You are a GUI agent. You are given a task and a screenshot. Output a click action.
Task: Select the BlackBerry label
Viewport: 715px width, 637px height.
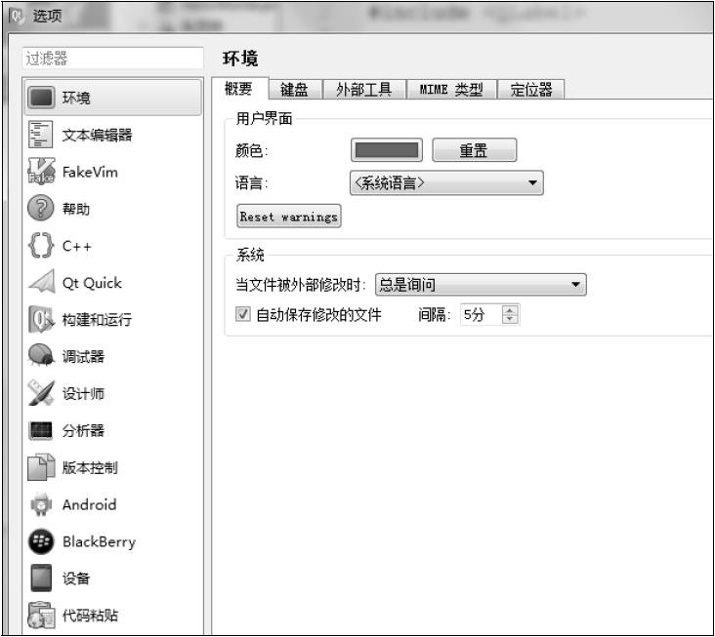click(x=99, y=541)
